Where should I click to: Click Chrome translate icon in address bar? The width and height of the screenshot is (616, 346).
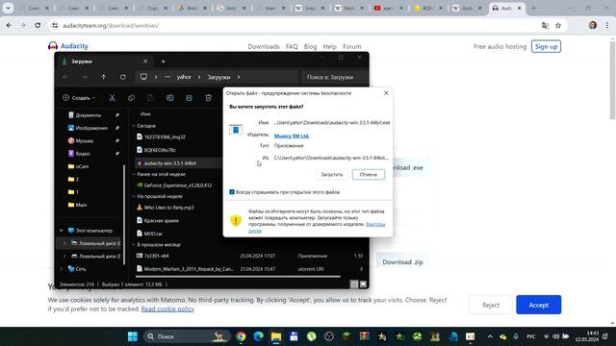[546, 26]
